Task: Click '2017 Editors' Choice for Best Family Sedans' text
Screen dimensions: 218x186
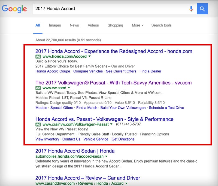Action: click(x=71, y=66)
